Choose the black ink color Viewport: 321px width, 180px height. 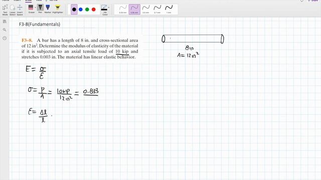(74, 9)
